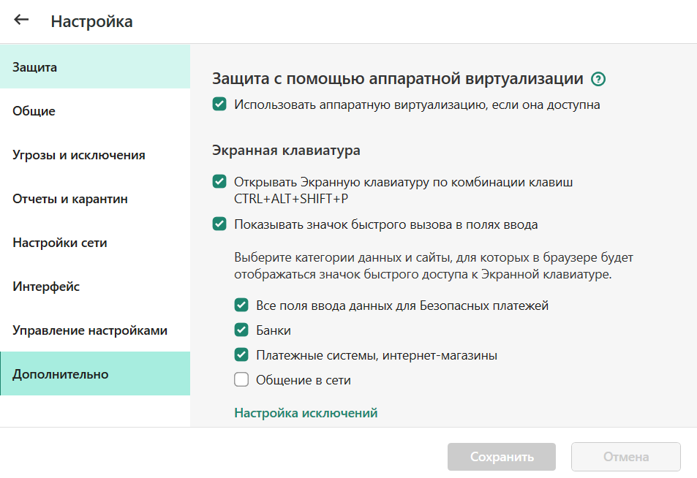
Task: Enable the Общение в сети checkbox
Action: tap(241, 380)
